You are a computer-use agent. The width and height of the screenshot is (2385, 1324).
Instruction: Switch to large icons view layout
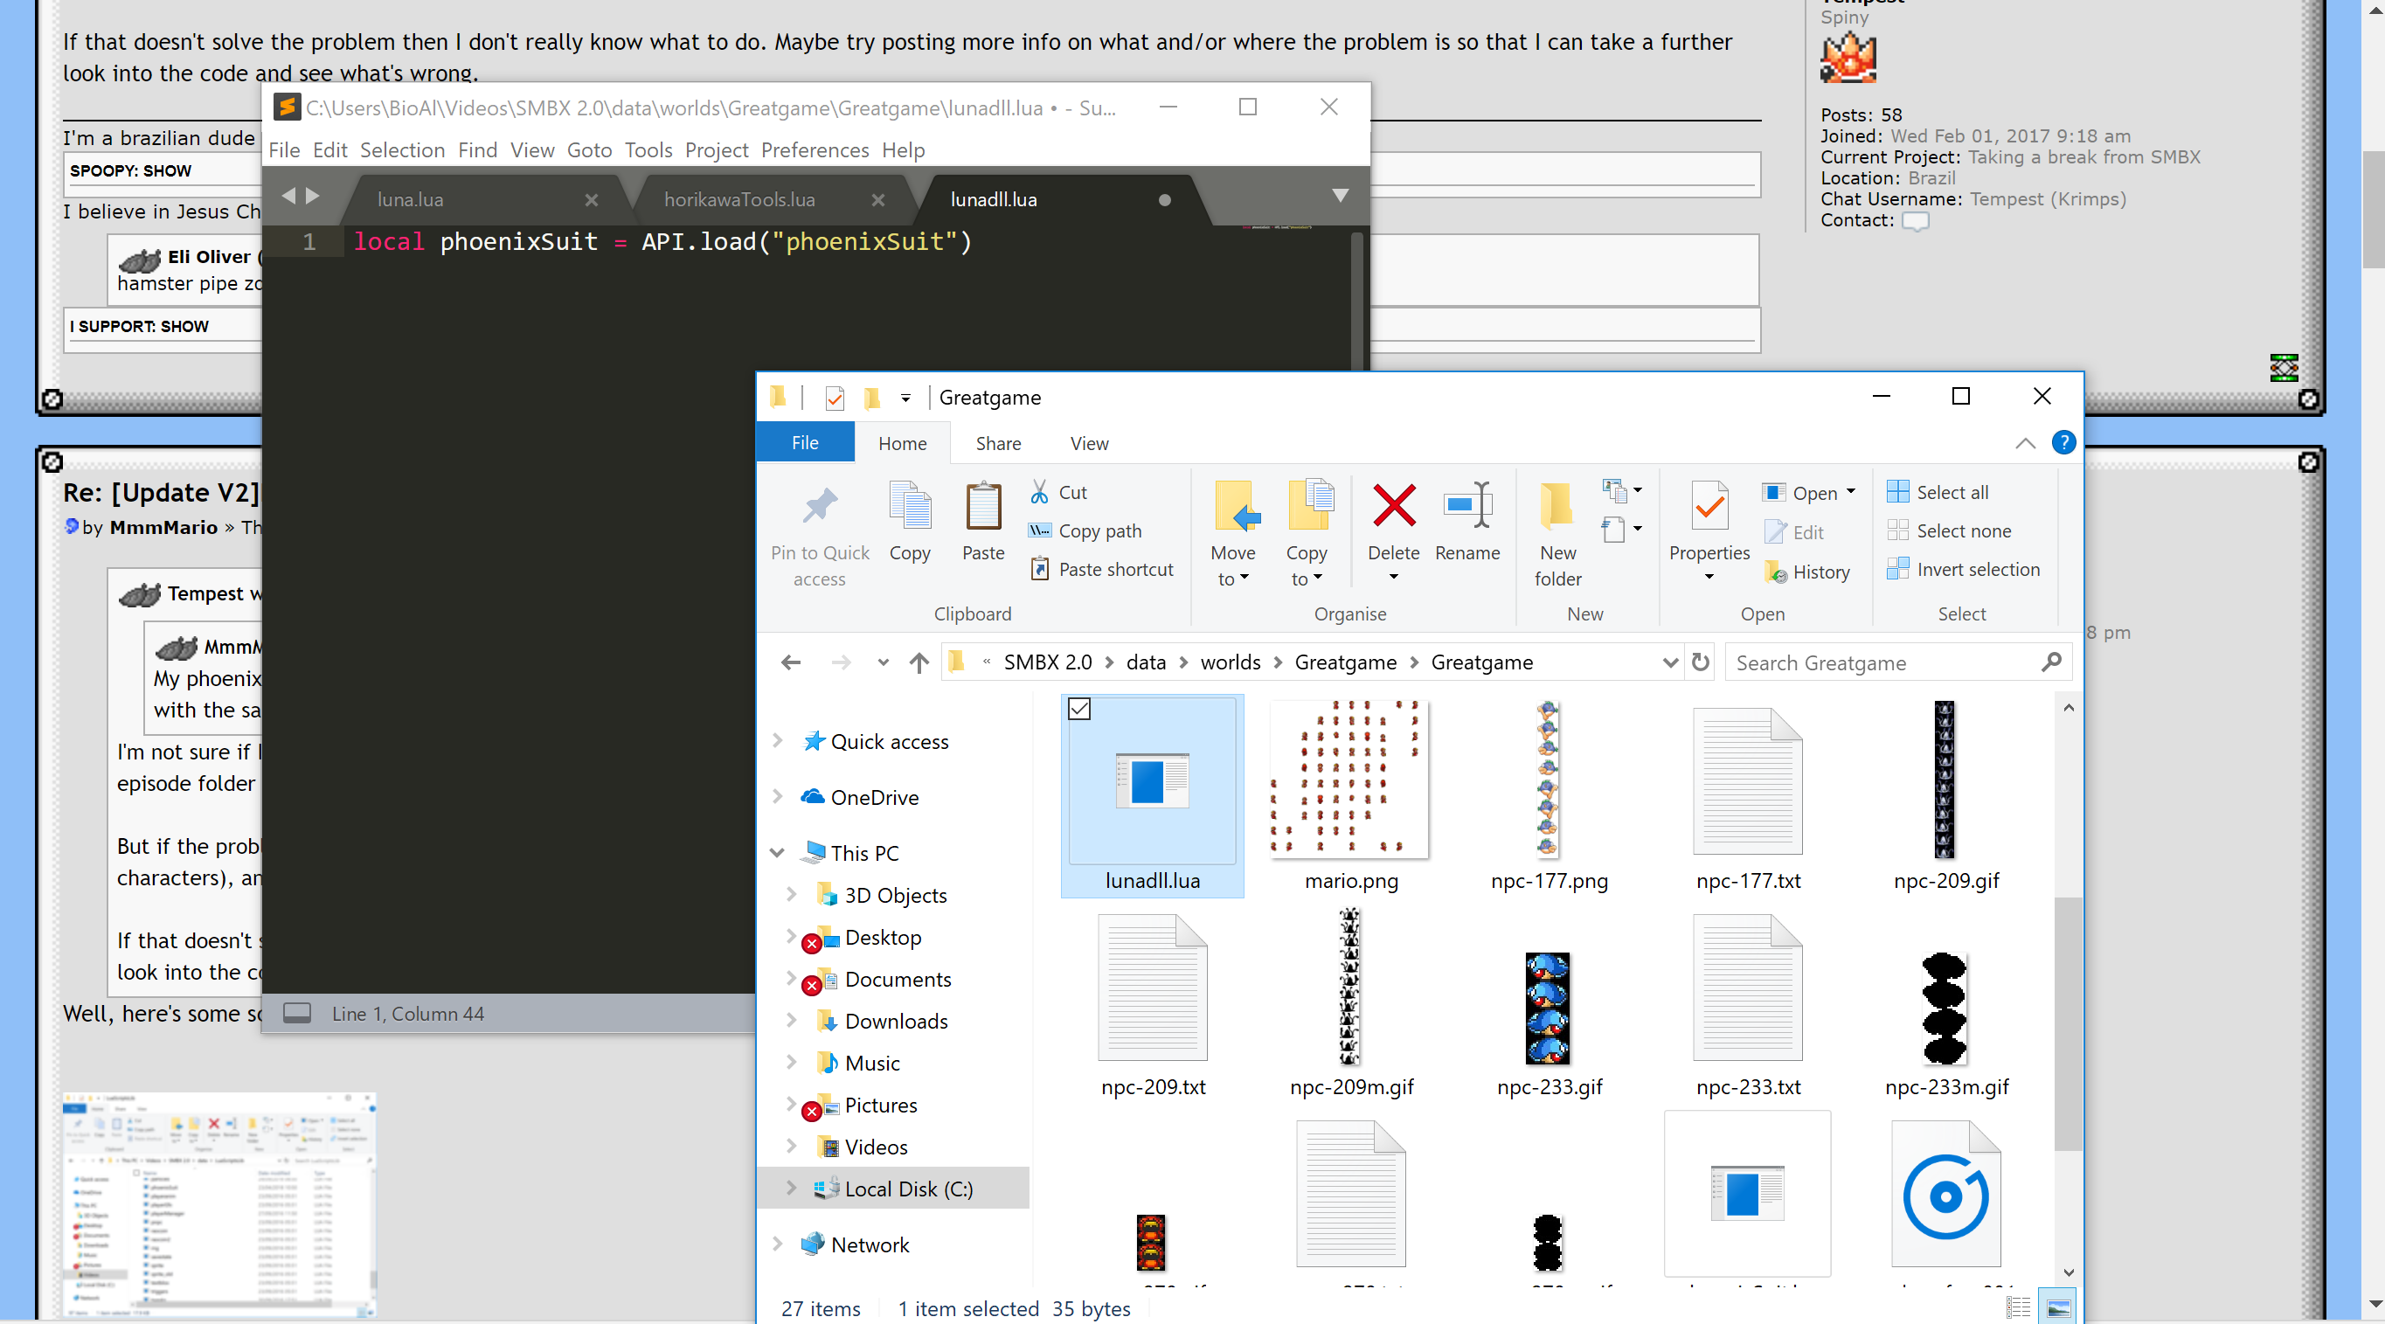2057,1307
